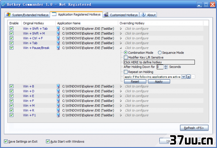Select Application Registered Hotkeys tab

[x=76, y=14]
